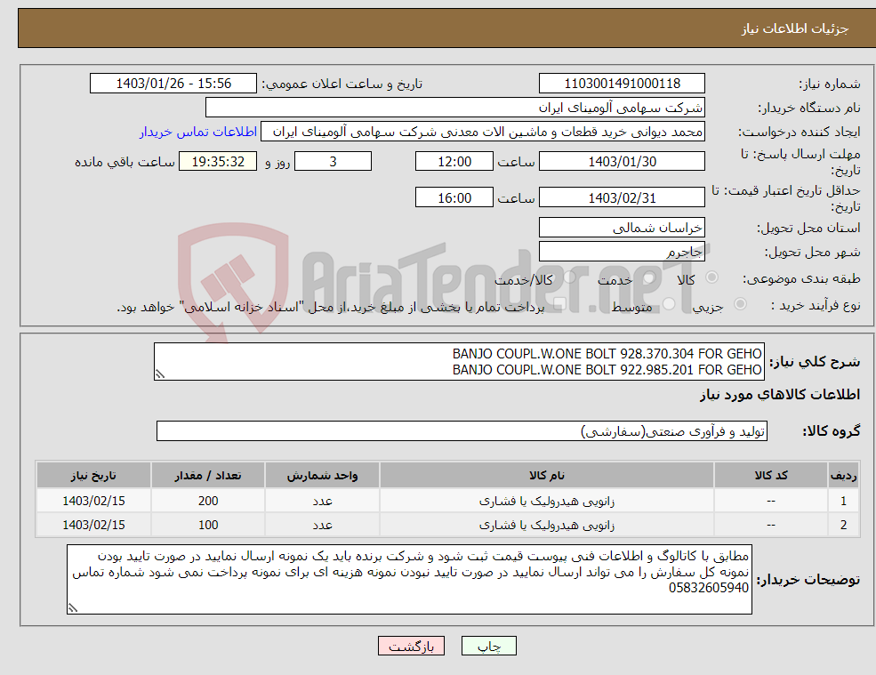Select the کالا/خدمت radio button
The width and height of the screenshot is (876, 675).
click(x=569, y=277)
